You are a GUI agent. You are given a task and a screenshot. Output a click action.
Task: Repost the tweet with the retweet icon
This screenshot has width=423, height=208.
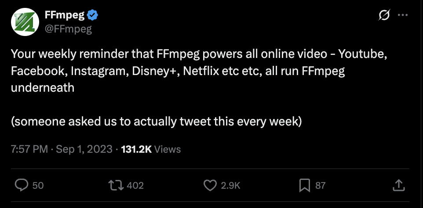coord(116,185)
